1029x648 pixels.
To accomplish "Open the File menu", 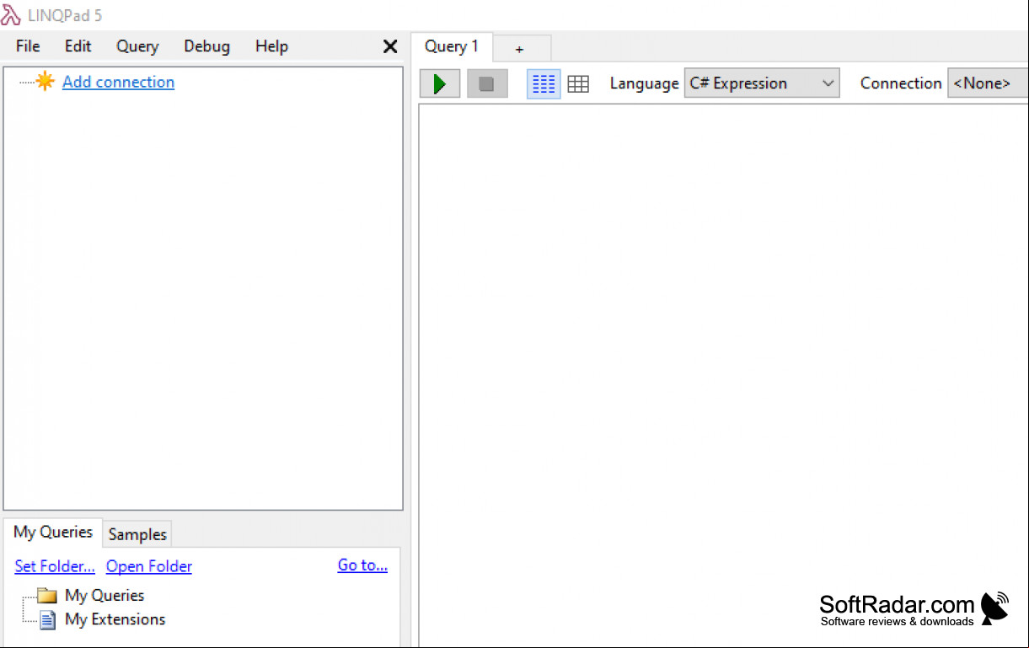I will [28, 46].
